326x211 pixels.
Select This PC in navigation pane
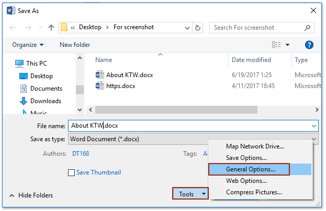pyautogui.click(x=31, y=64)
